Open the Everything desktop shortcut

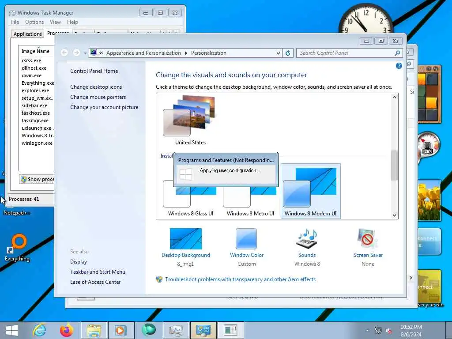click(17, 247)
